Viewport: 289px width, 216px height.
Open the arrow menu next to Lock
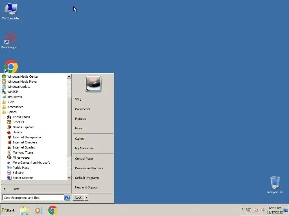[86, 197]
